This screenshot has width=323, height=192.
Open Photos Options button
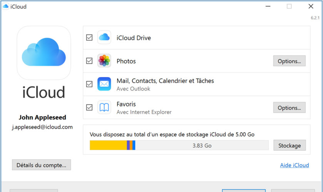(x=289, y=61)
